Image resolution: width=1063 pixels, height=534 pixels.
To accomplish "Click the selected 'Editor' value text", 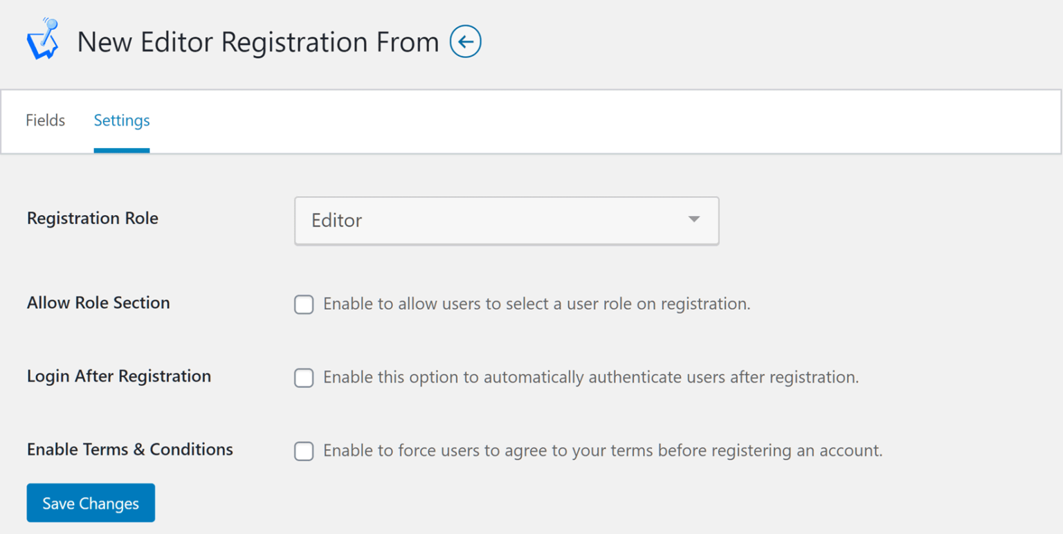I will [337, 221].
